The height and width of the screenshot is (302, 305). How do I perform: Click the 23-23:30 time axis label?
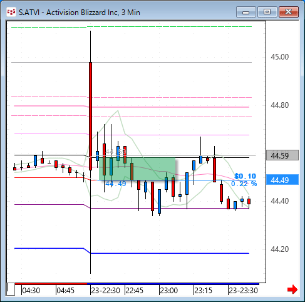tap(244, 291)
